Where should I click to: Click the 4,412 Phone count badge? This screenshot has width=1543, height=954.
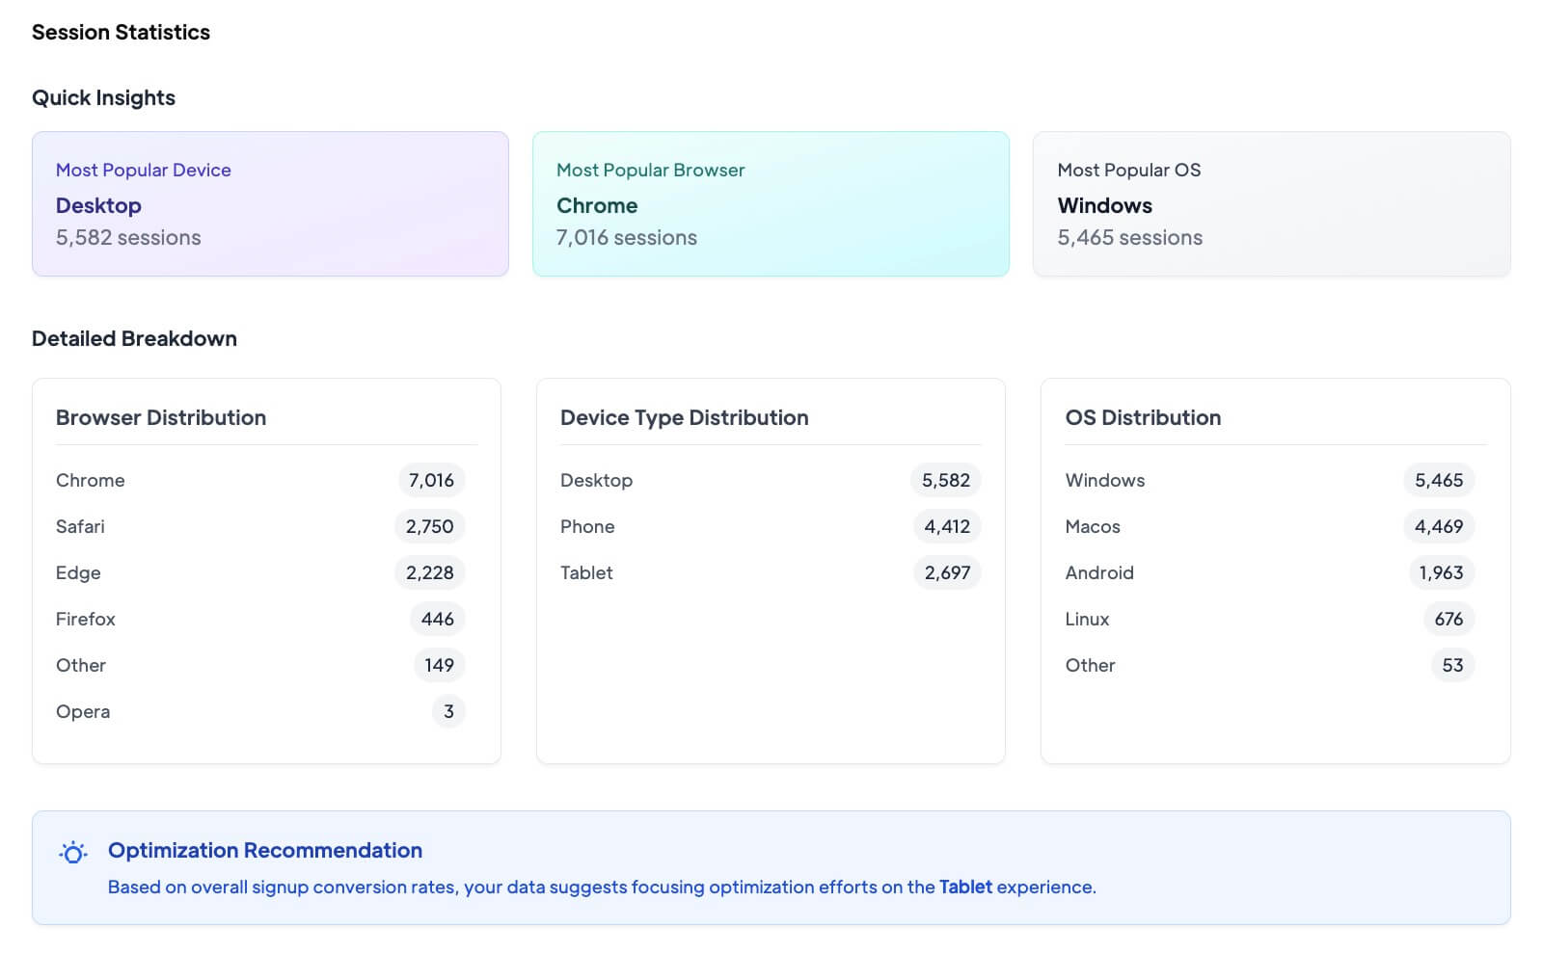tap(947, 526)
